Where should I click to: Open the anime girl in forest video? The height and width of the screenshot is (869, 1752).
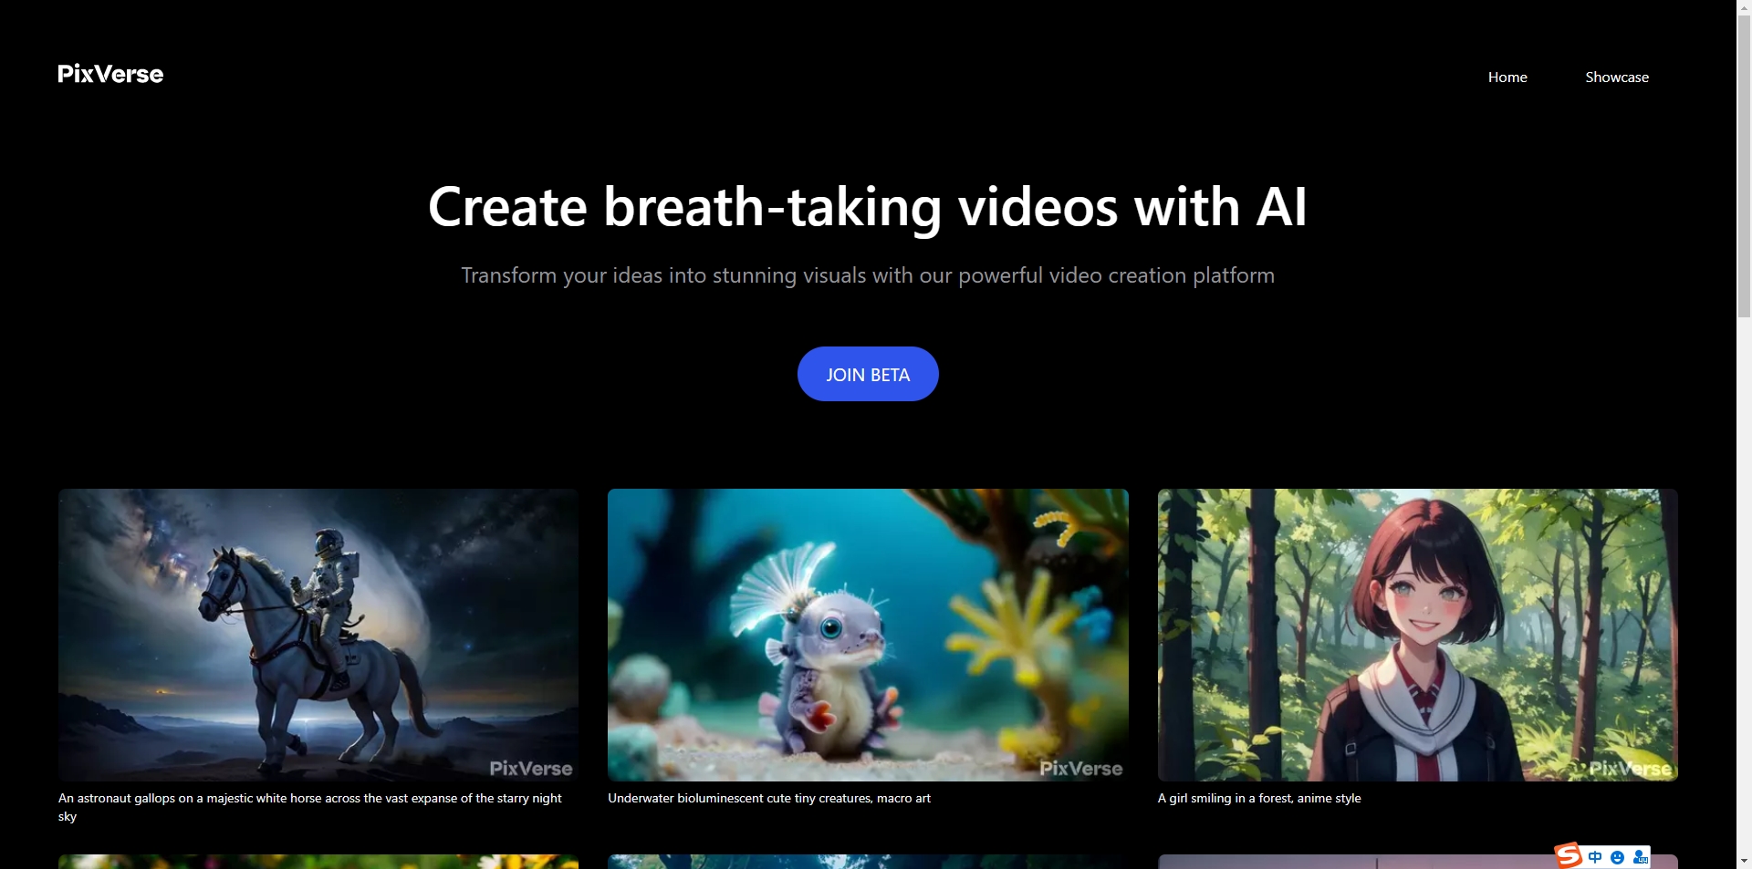(x=1416, y=634)
